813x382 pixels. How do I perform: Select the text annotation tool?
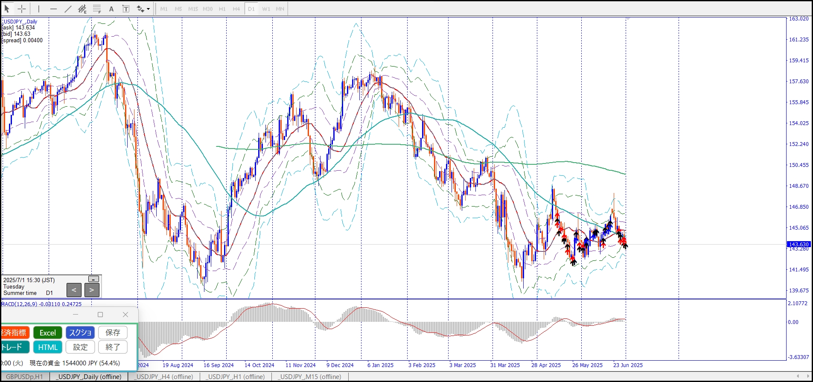coord(111,9)
